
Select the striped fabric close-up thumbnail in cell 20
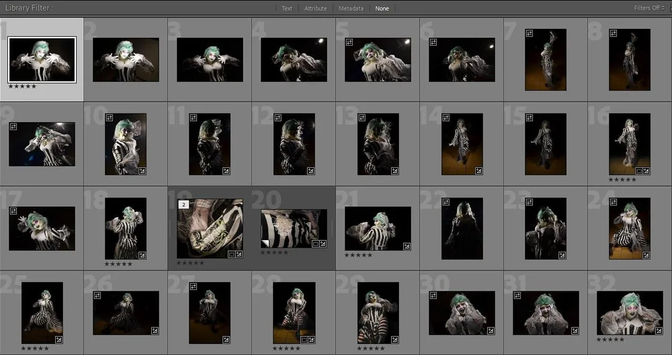[x=294, y=228]
